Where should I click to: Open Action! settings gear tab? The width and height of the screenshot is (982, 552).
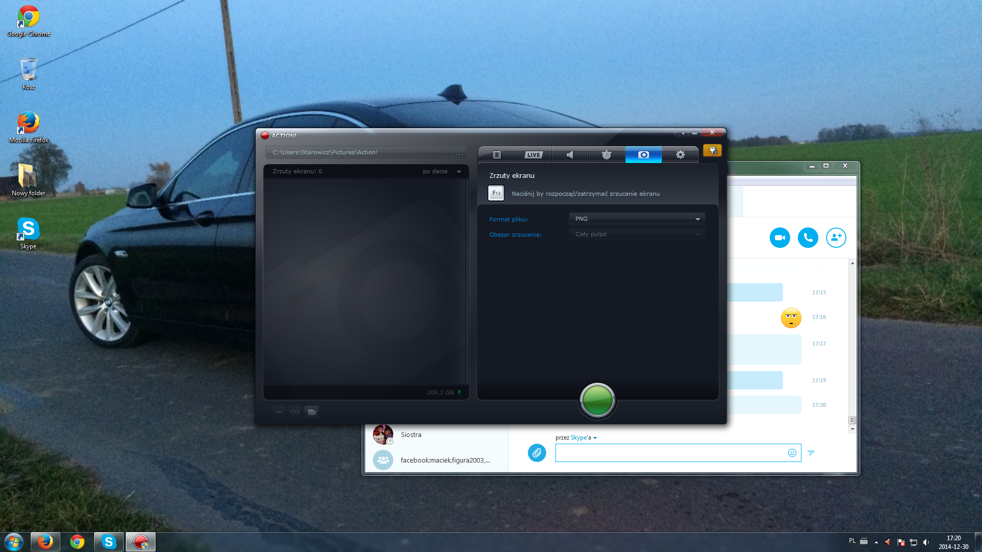[x=680, y=155]
